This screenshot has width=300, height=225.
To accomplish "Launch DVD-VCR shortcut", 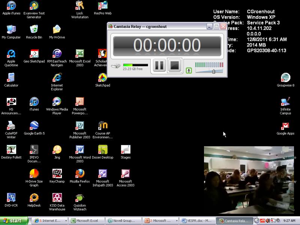I will 11,200.
